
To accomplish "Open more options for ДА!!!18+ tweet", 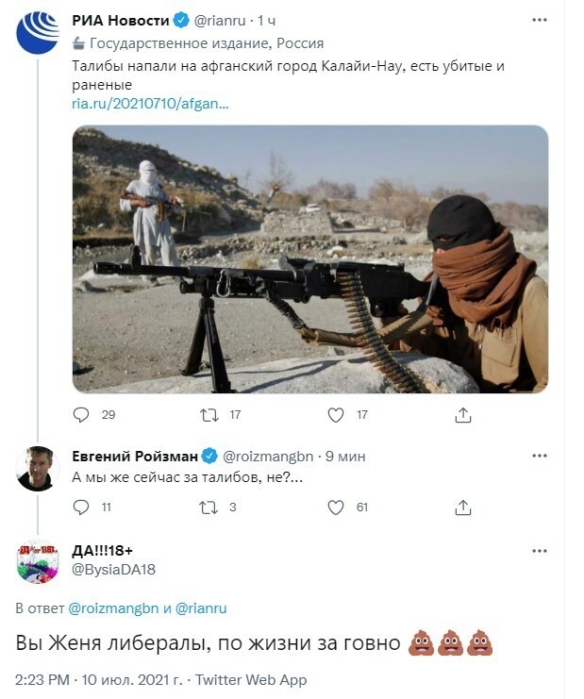I will point(540,551).
